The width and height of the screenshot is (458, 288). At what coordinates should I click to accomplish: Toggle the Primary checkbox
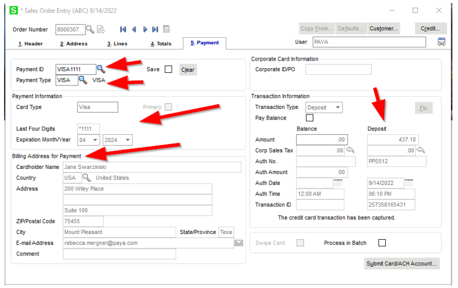168,107
